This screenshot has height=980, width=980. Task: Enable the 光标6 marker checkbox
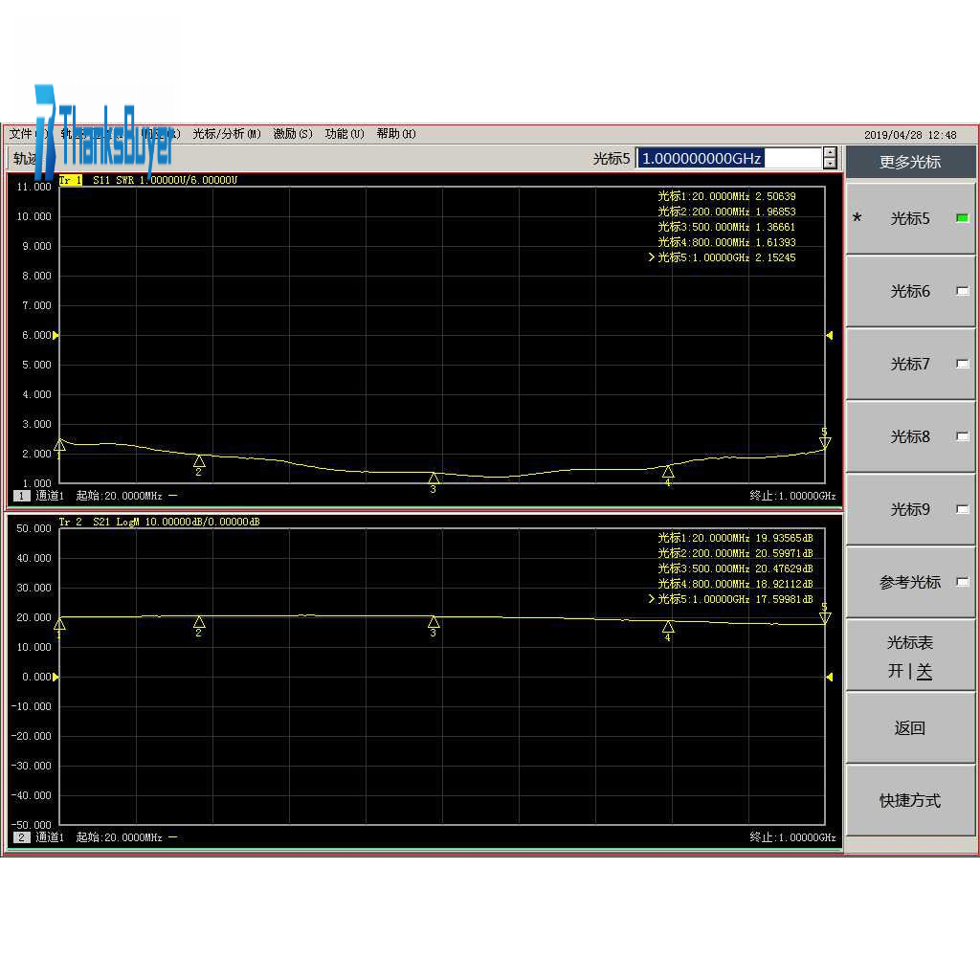point(963,291)
